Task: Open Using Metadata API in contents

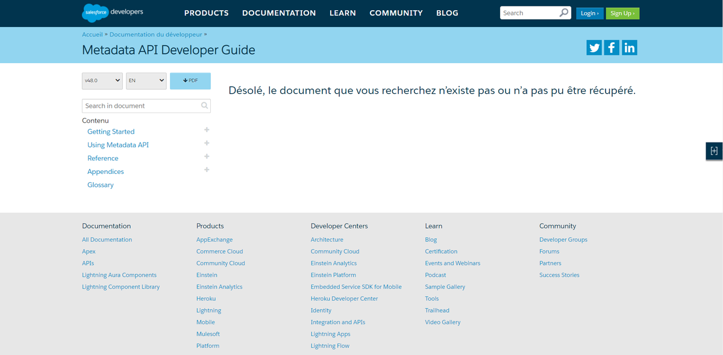Action: 118,145
